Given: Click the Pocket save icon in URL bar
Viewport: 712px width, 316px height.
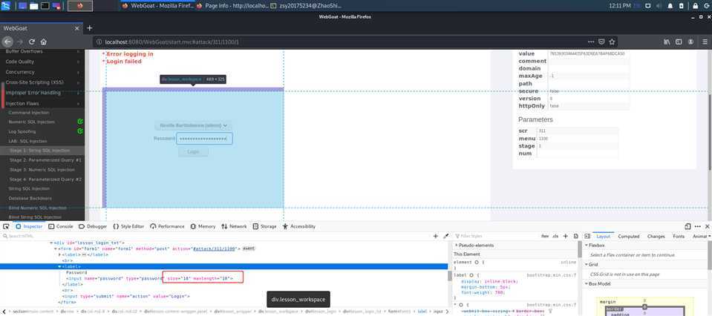Looking at the screenshot, I should coord(601,42).
